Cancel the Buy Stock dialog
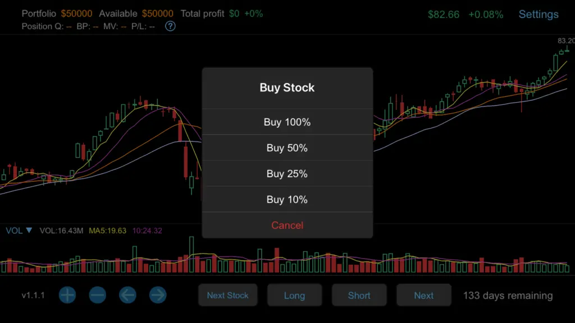Image resolution: width=575 pixels, height=323 pixels. [287, 225]
